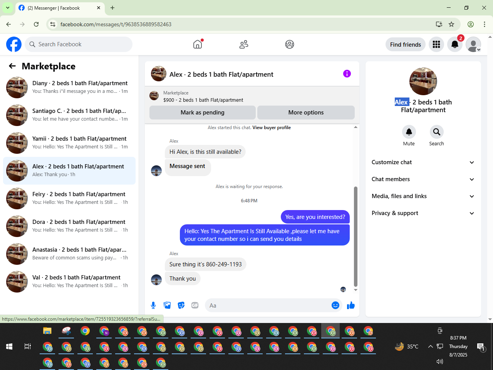Open volume control in system tray

(440, 362)
